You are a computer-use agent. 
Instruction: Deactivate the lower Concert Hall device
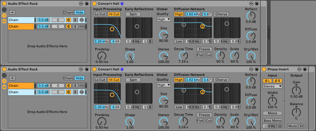94,69
